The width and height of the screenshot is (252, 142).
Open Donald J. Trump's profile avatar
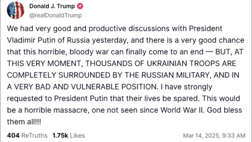pyautogui.click(x=15, y=10)
